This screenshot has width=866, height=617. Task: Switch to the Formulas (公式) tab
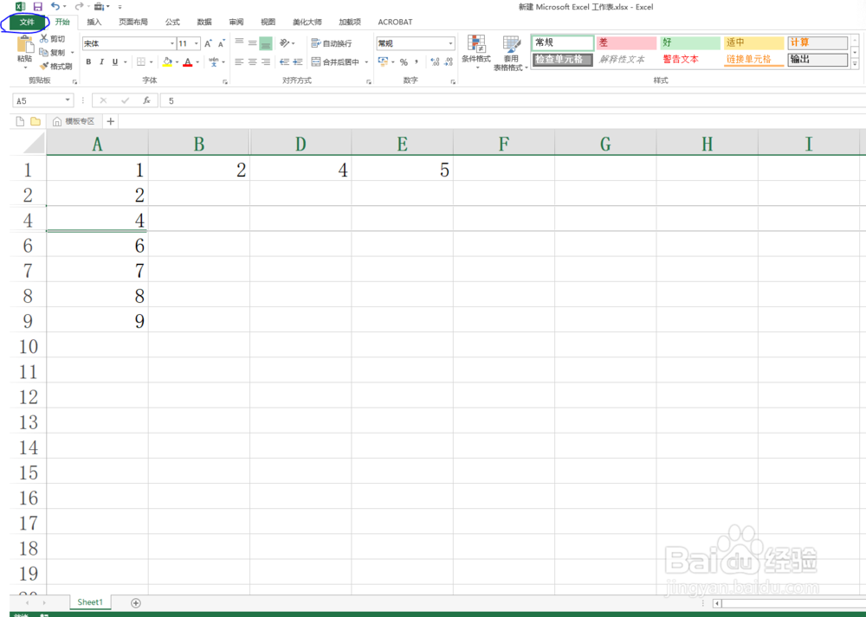(172, 22)
